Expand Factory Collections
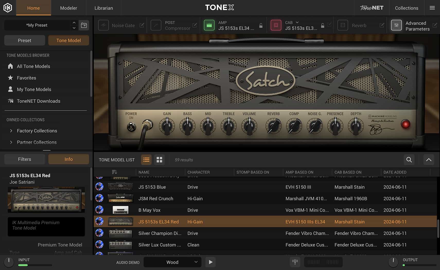This screenshot has height=270, width=440. pos(11,131)
